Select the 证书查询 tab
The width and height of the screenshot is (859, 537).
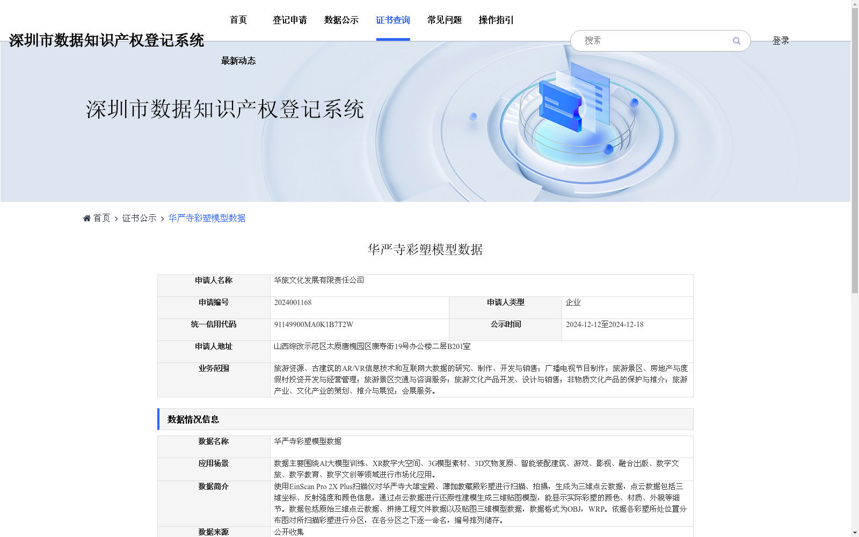point(393,20)
